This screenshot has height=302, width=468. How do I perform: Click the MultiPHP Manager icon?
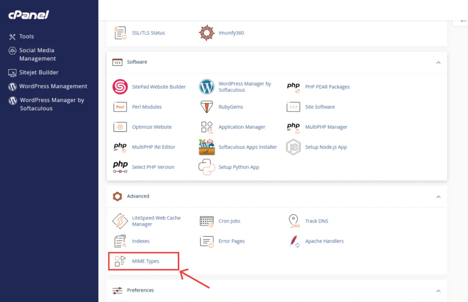[293, 127]
